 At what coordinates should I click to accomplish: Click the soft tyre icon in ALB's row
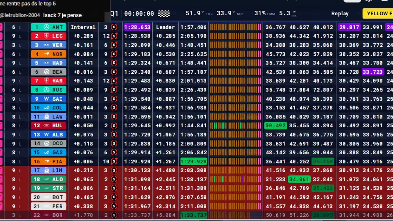(114, 135)
